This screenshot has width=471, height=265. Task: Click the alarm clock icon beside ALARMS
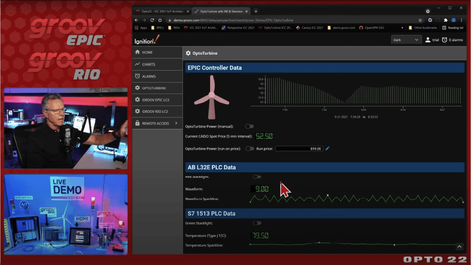click(x=137, y=76)
